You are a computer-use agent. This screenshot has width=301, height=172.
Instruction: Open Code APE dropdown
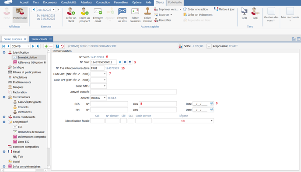pyautogui.click(x=105, y=74)
